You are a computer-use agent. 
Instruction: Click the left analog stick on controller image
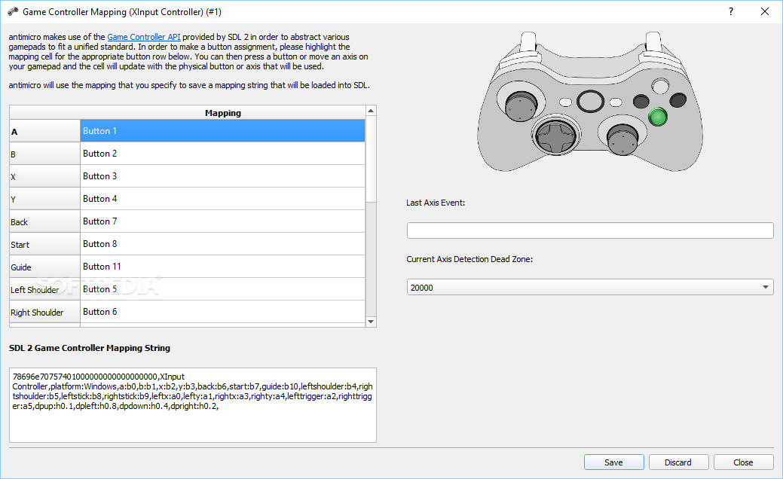coord(521,105)
